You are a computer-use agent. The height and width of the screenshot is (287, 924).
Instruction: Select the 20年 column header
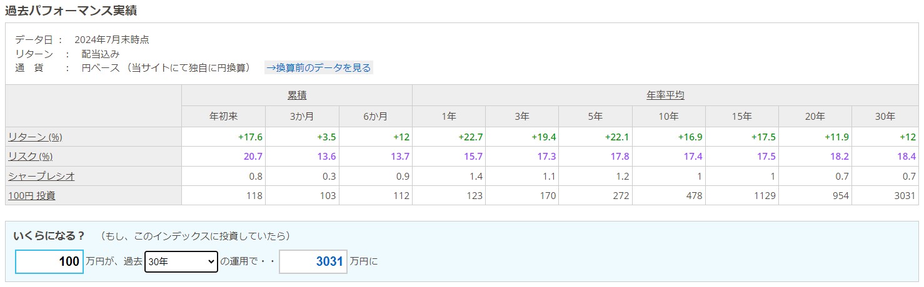pyautogui.click(x=815, y=116)
